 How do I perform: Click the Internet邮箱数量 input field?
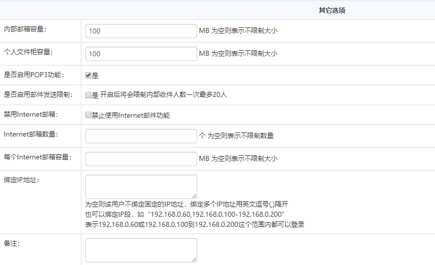141,136
